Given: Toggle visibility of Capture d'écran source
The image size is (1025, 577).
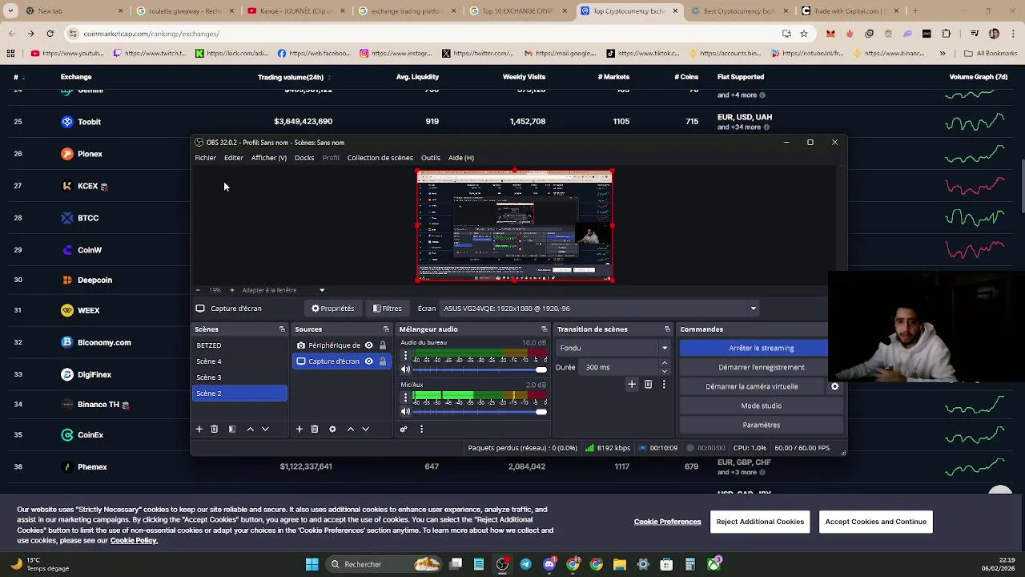Looking at the screenshot, I should point(368,361).
